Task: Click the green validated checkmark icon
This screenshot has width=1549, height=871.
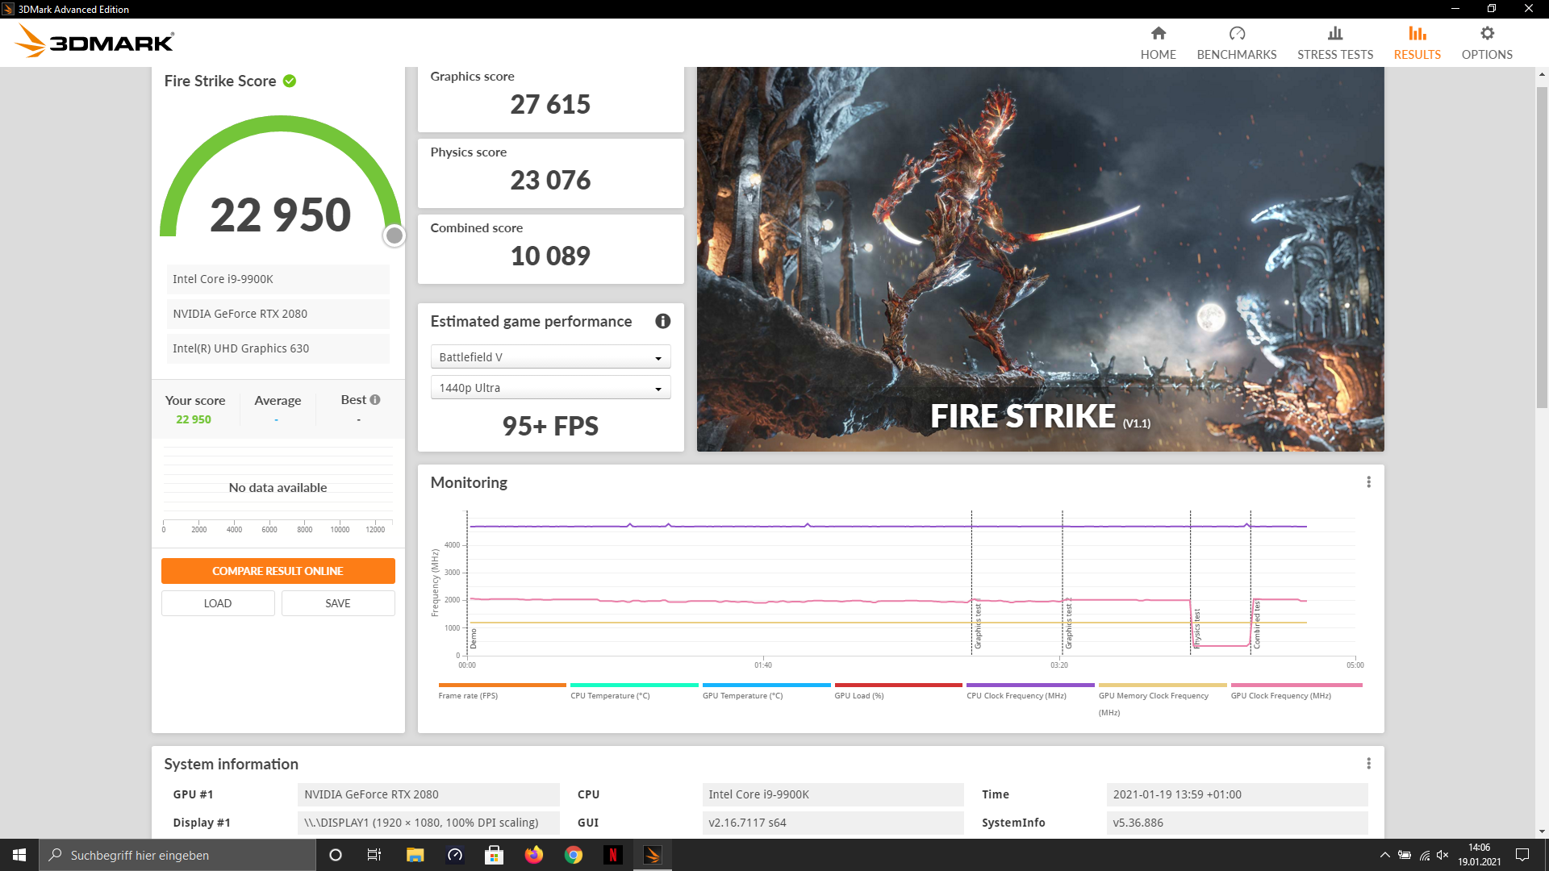Action: pyautogui.click(x=290, y=81)
